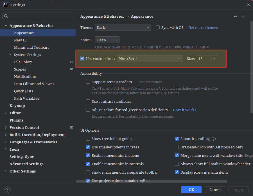
Task: Expand the Editor settings section
Action: coord(6,113)
